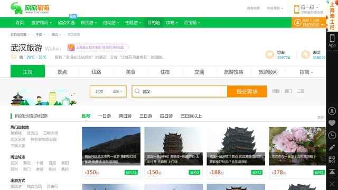This screenshot has height=190, width=338.
Task: Click the magnifier icon in search box
Action: (x=137, y=91)
